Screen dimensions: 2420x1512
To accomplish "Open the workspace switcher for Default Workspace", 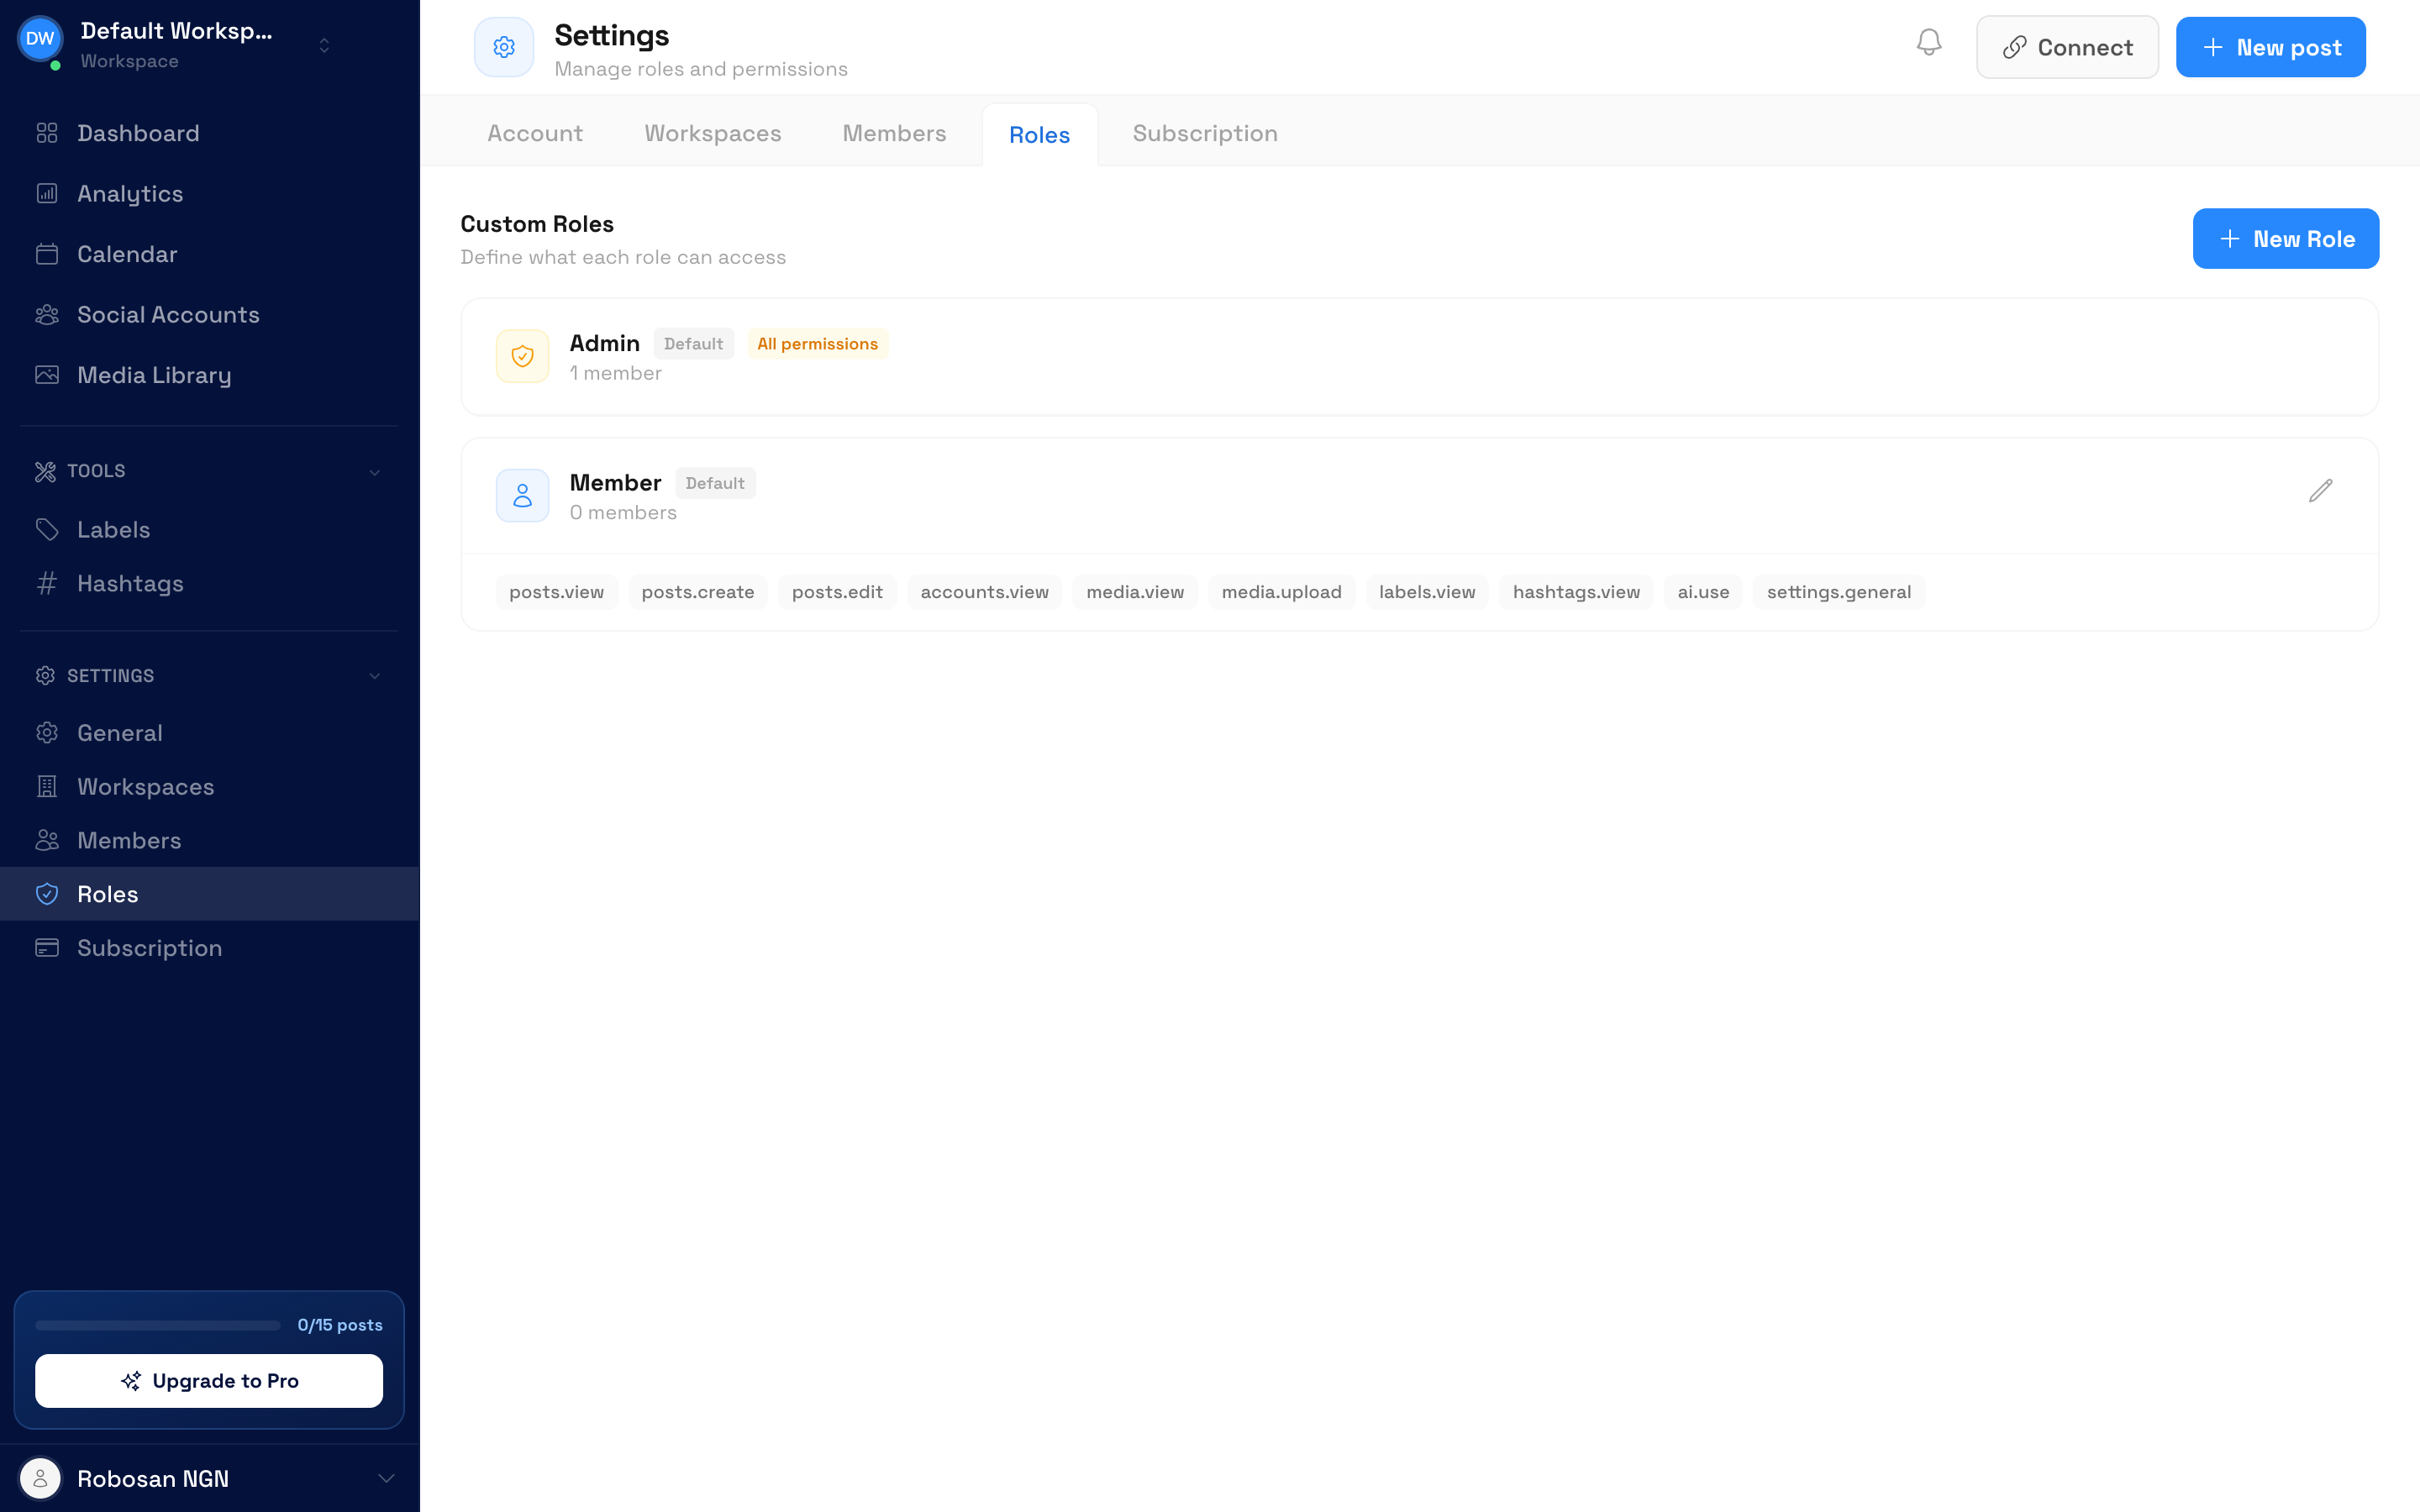I will point(324,44).
